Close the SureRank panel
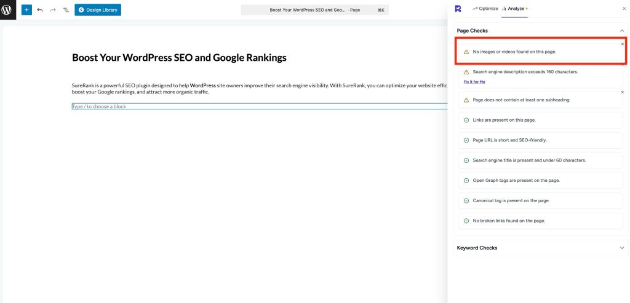The height and width of the screenshot is (303, 630). [624, 9]
